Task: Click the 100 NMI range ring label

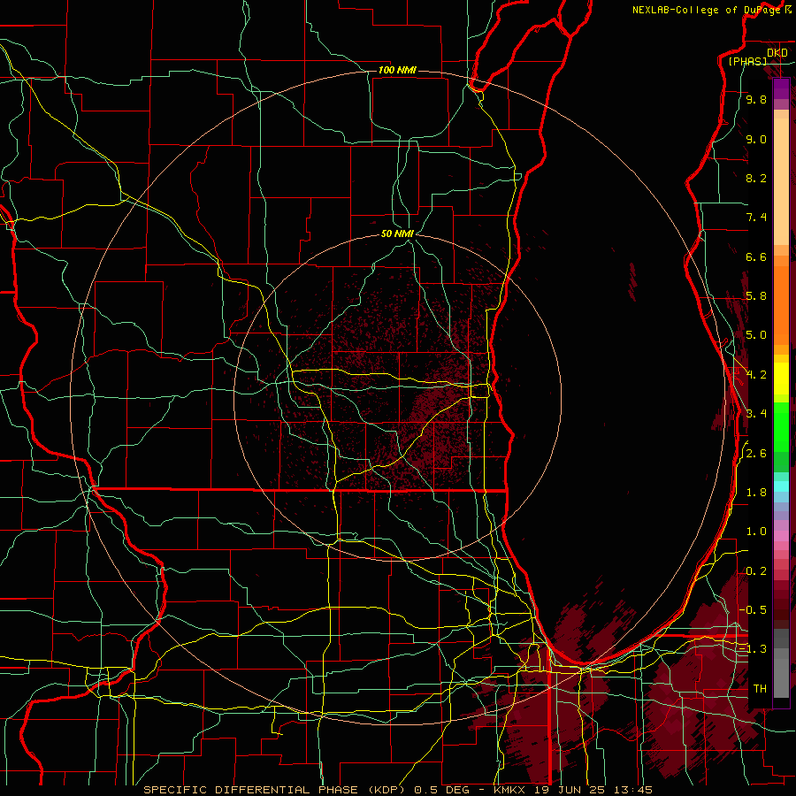Action: [397, 70]
